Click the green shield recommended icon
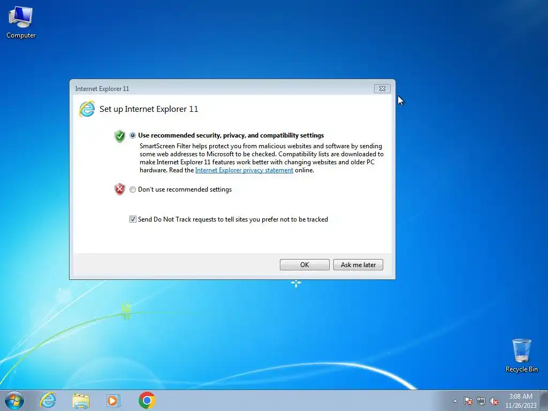Screen dimensions: 548x411 point(120,136)
